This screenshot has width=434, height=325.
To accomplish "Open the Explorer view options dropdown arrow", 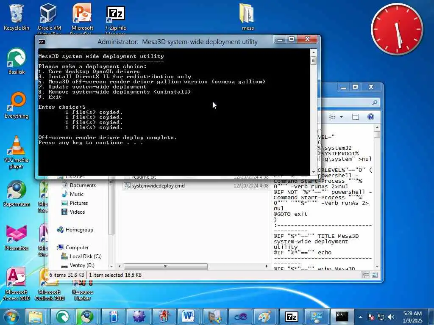I will coord(341,117).
